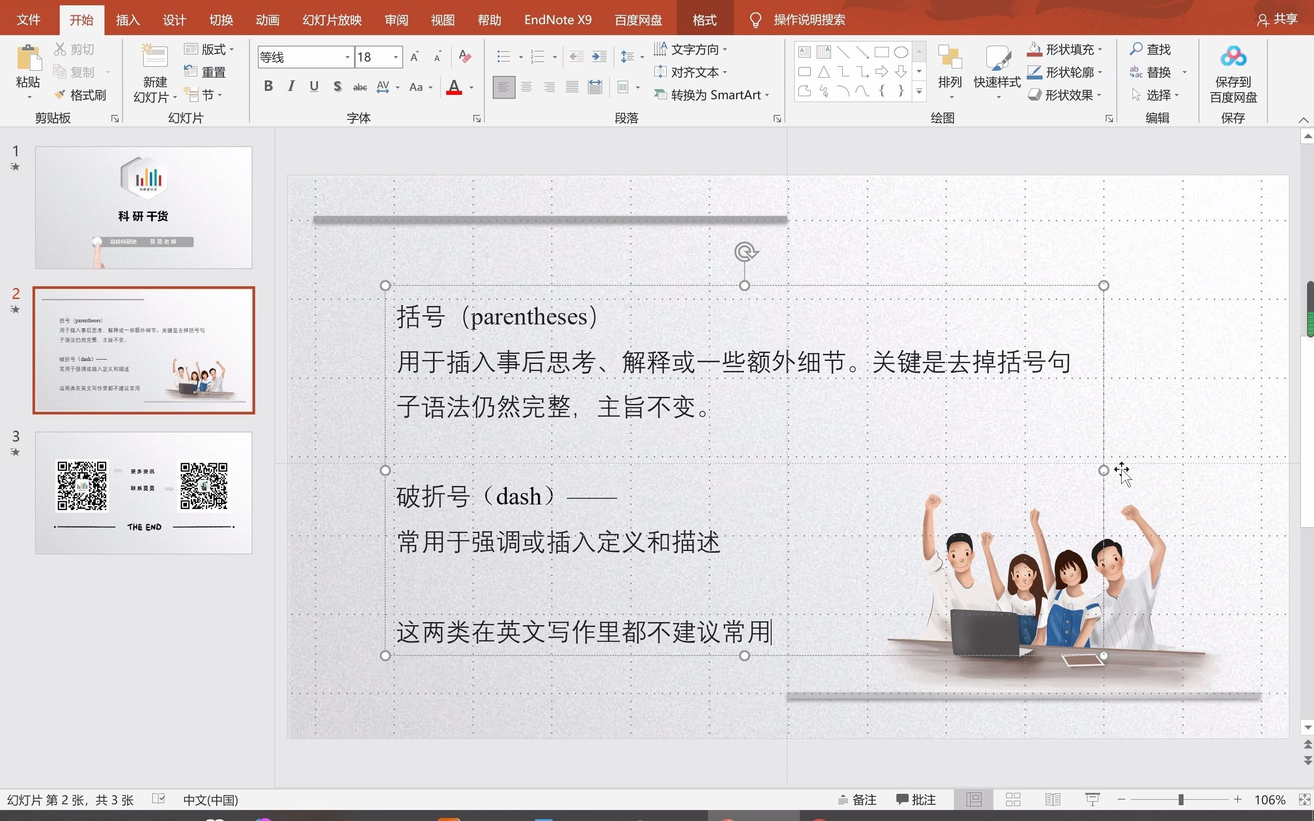Viewport: 1314px width, 821px height.
Task: Open the slide sorter view icon
Action: pos(1013,799)
